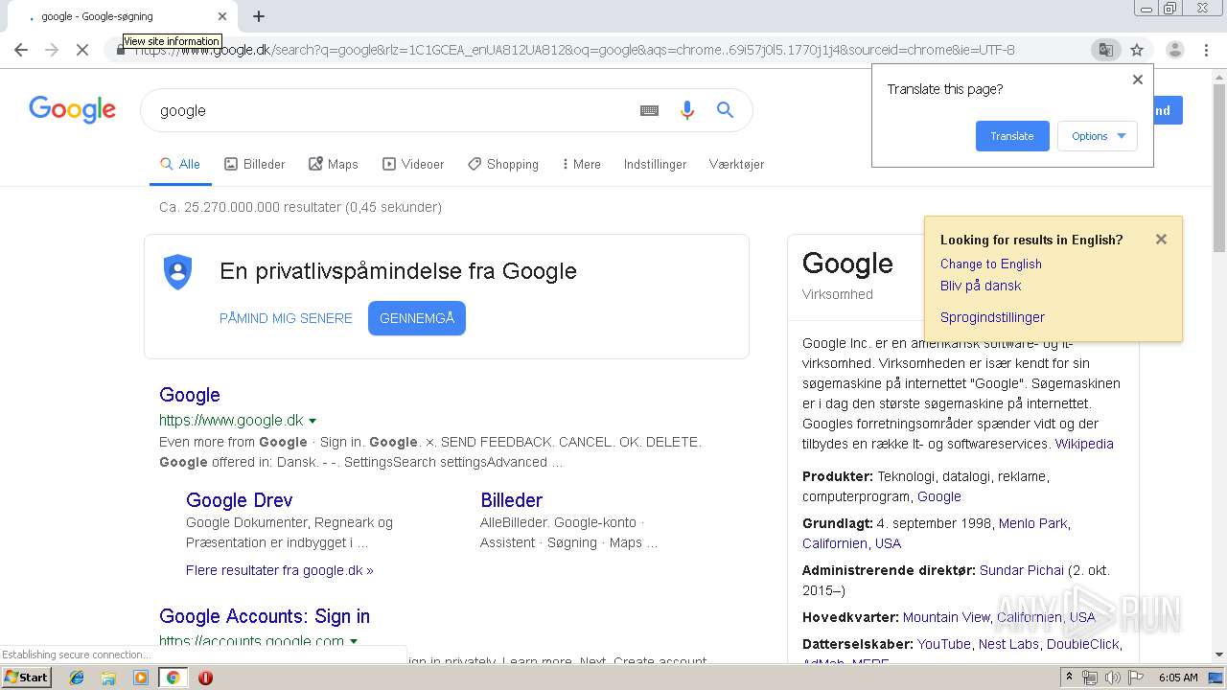Open the file explorer taskbar icon
The width and height of the screenshot is (1227, 690).
[108, 678]
